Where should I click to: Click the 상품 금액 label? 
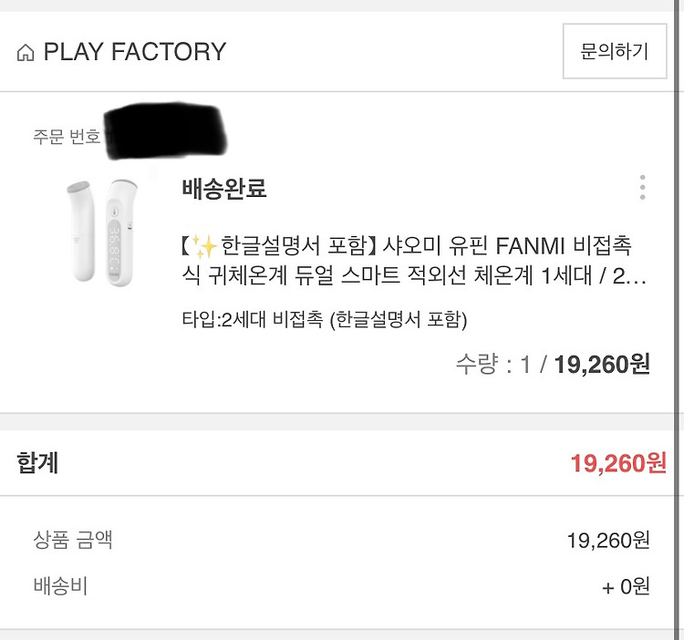pyautogui.click(x=73, y=540)
